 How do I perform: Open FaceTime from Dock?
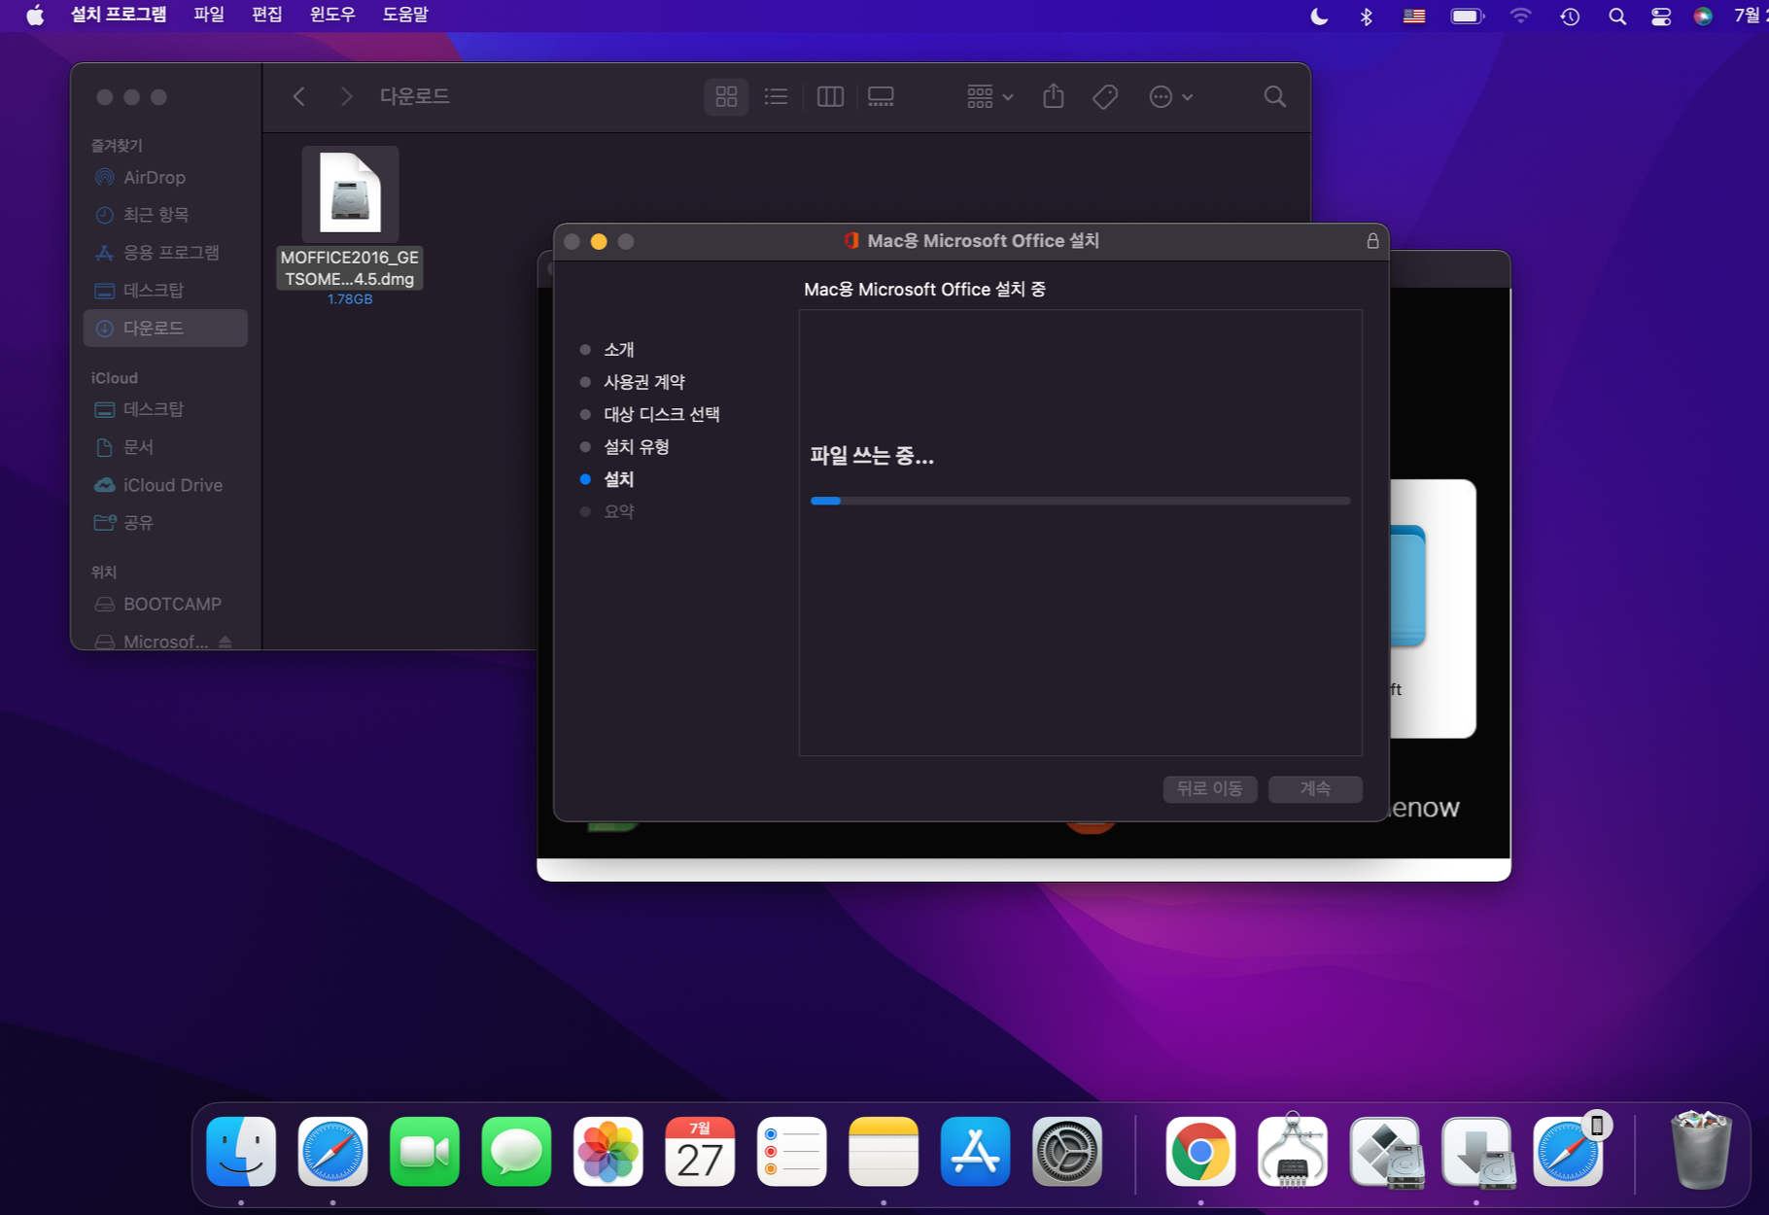425,1152
